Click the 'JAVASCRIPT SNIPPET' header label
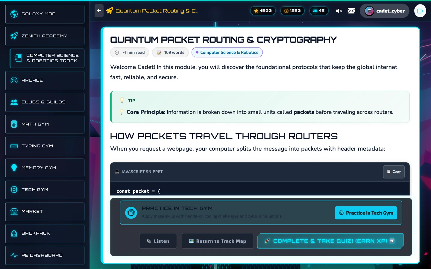The width and height of the screenshot is (431, 269). click(x=142, y=172)
